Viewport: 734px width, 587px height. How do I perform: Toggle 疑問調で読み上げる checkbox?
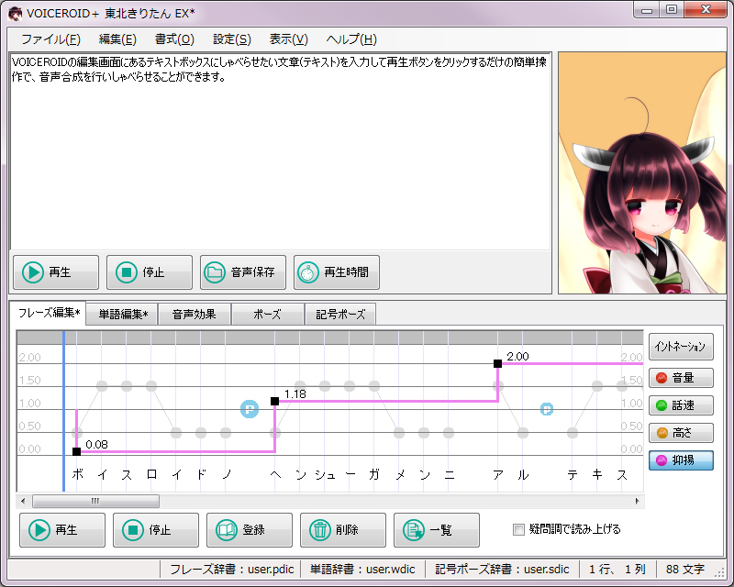coord(518,530)
